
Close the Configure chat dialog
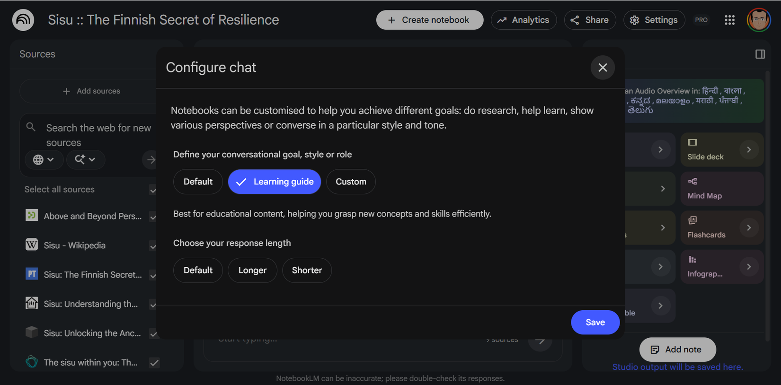603,68
